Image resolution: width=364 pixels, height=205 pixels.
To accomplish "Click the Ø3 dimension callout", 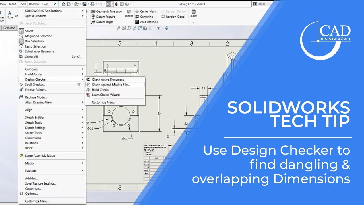I will 124,139.
